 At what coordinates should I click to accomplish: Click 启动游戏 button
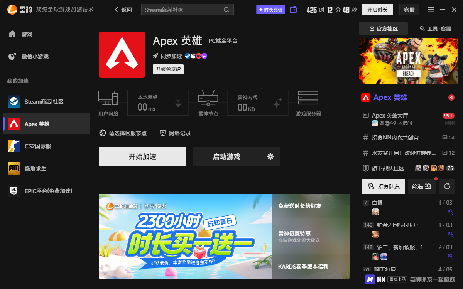pyautogui.click(x=226, y=156)
